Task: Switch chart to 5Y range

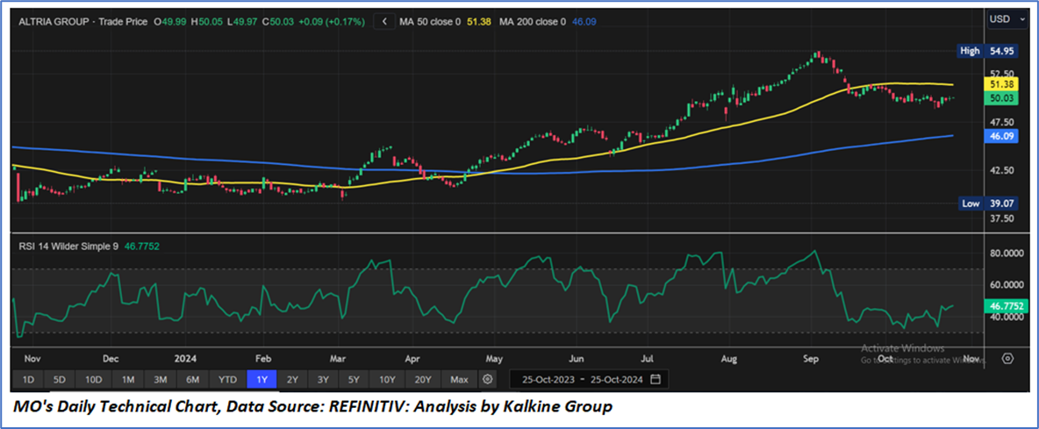Action: click(x=353, y=380)
